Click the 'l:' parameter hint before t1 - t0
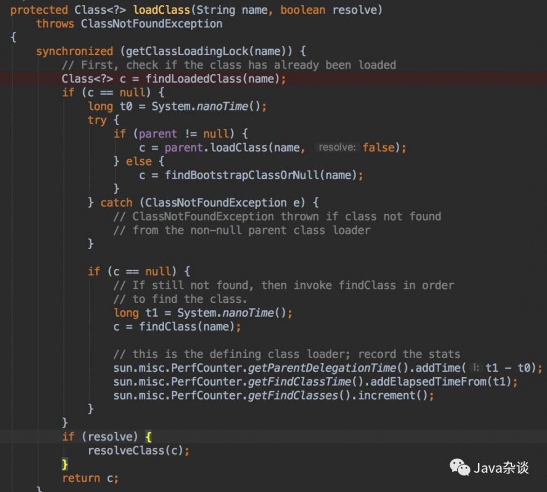The image size is (547, 492). coord(475,367)
